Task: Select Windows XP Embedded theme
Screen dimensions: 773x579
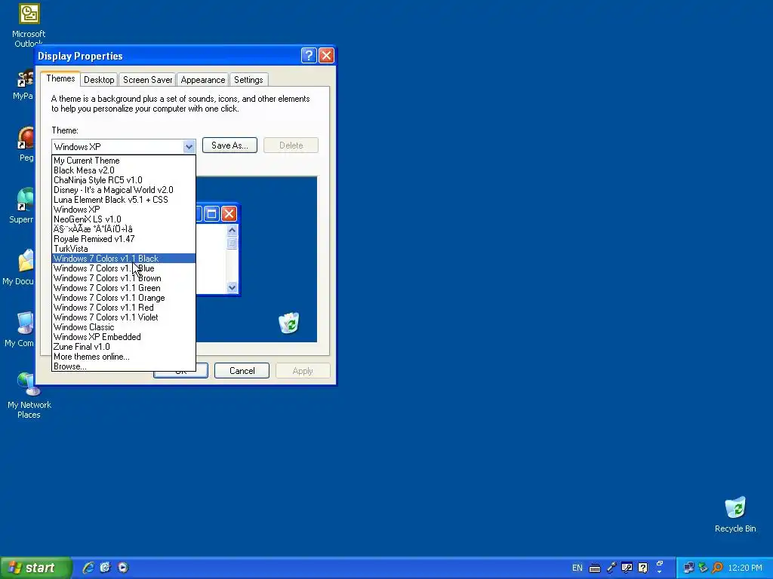Action: pyautogui.click(x=124, y=337)
